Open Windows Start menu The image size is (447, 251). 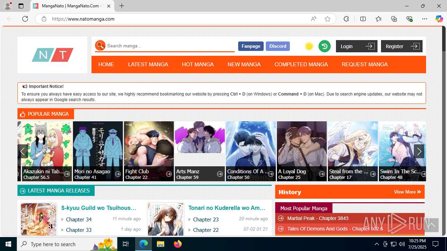pos(8,244)
